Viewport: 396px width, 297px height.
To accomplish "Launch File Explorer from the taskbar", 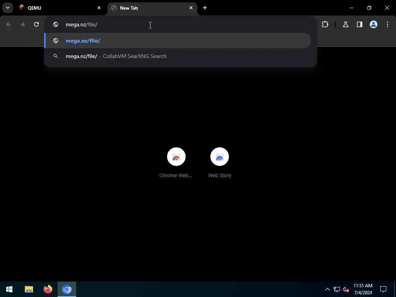I will coord(29,289).
